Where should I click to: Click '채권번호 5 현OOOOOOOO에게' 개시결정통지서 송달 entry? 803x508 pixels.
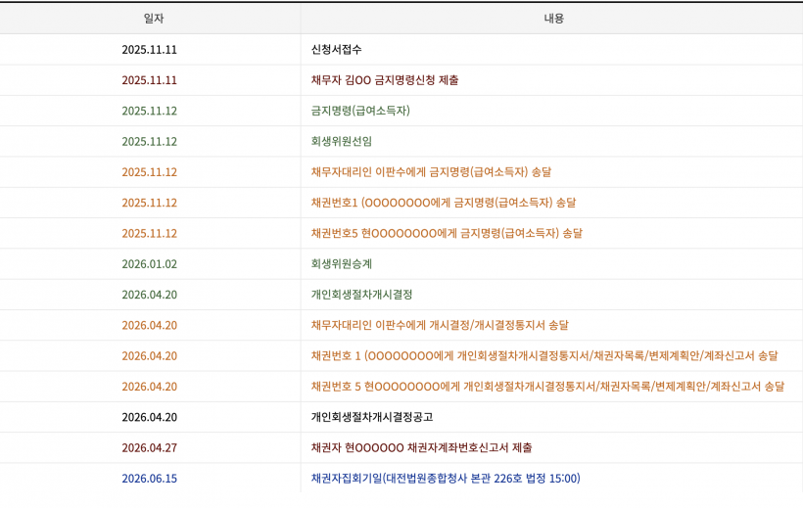point(547,387)
